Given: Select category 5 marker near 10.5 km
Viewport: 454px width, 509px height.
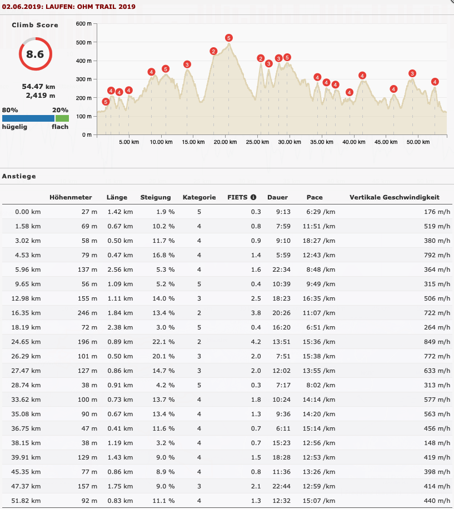Looking at the screenshot, I should (x=166, y=69).
